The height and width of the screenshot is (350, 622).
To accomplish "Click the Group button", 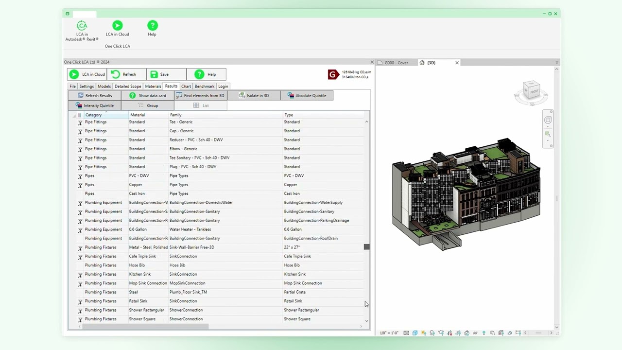I will coord(148,105).
